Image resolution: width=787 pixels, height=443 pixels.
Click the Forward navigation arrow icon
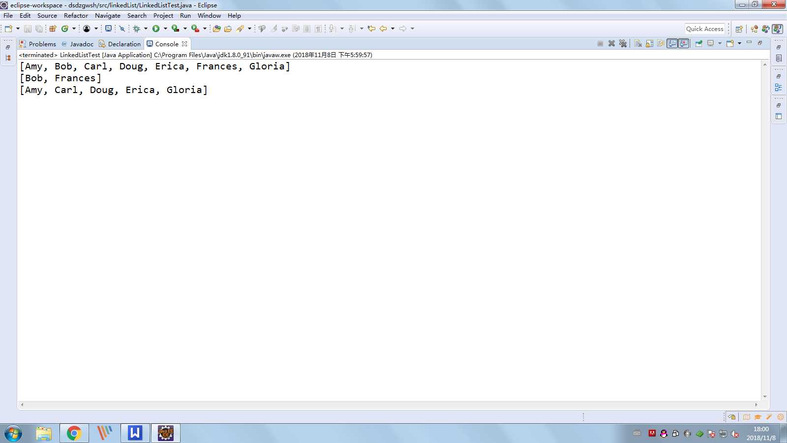click(403, 29)
